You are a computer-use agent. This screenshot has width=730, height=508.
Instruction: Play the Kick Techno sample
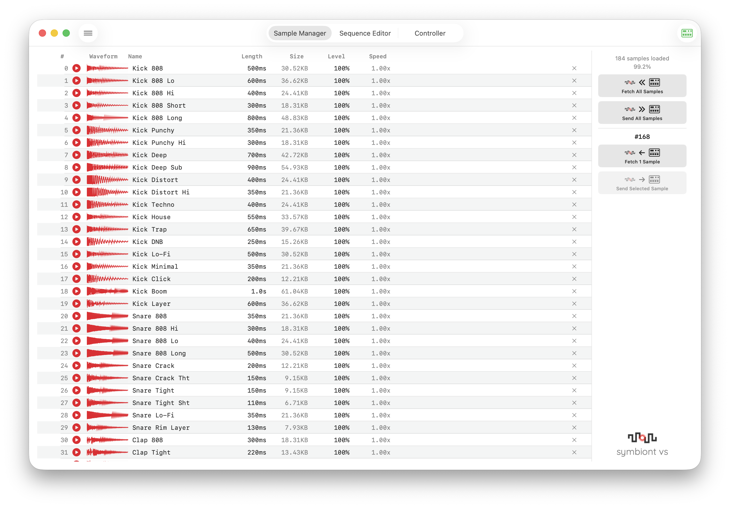click(x=77, y=204)
